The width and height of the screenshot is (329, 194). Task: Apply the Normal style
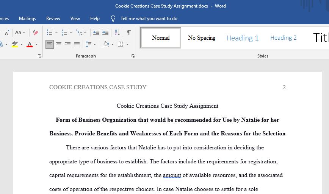tap(161, 38)
